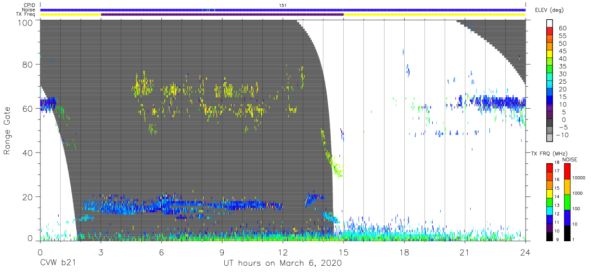The image size is (591, 273).
Task: Click the 'TX Freq' row label
Action: pos(26,14)
